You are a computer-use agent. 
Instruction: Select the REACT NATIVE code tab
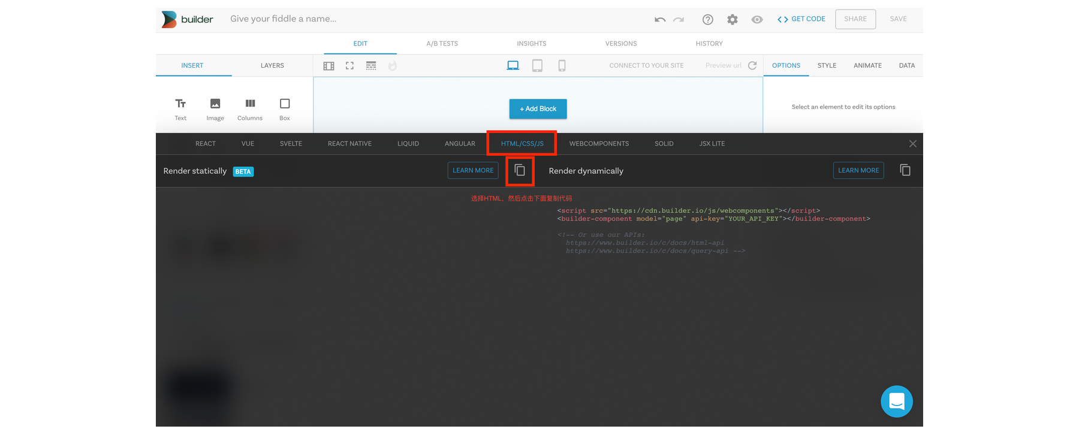coord(349,144)
